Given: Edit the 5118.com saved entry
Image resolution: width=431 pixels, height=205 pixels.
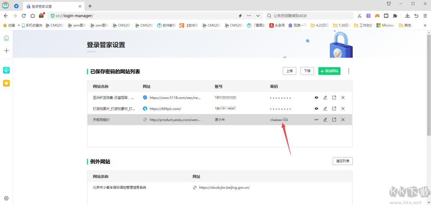Looking at the screenshot, I should pos(325,98).
